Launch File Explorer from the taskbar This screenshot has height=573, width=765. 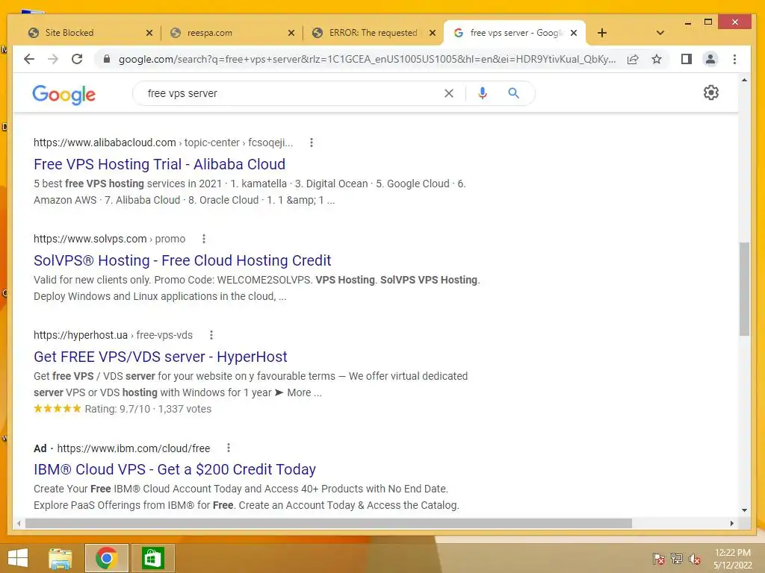point(61,558)
